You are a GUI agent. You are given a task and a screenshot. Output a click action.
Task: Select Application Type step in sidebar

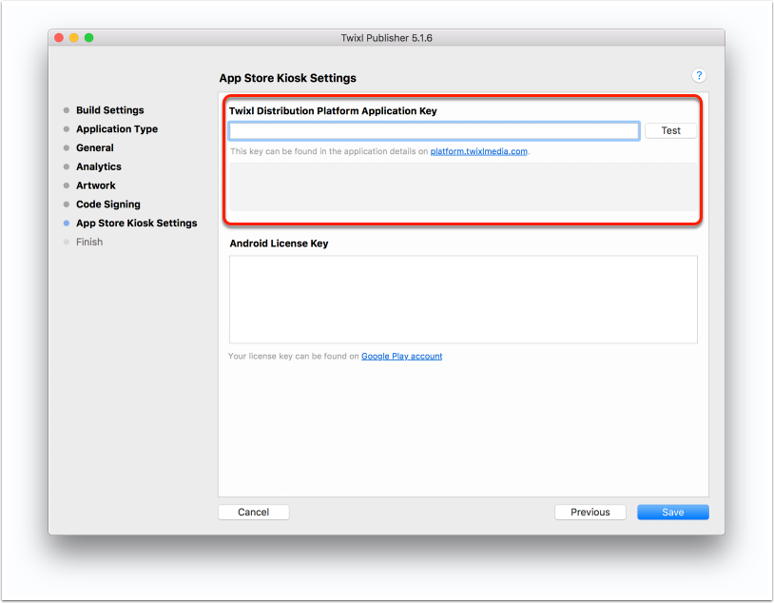[x=117, y=129]
